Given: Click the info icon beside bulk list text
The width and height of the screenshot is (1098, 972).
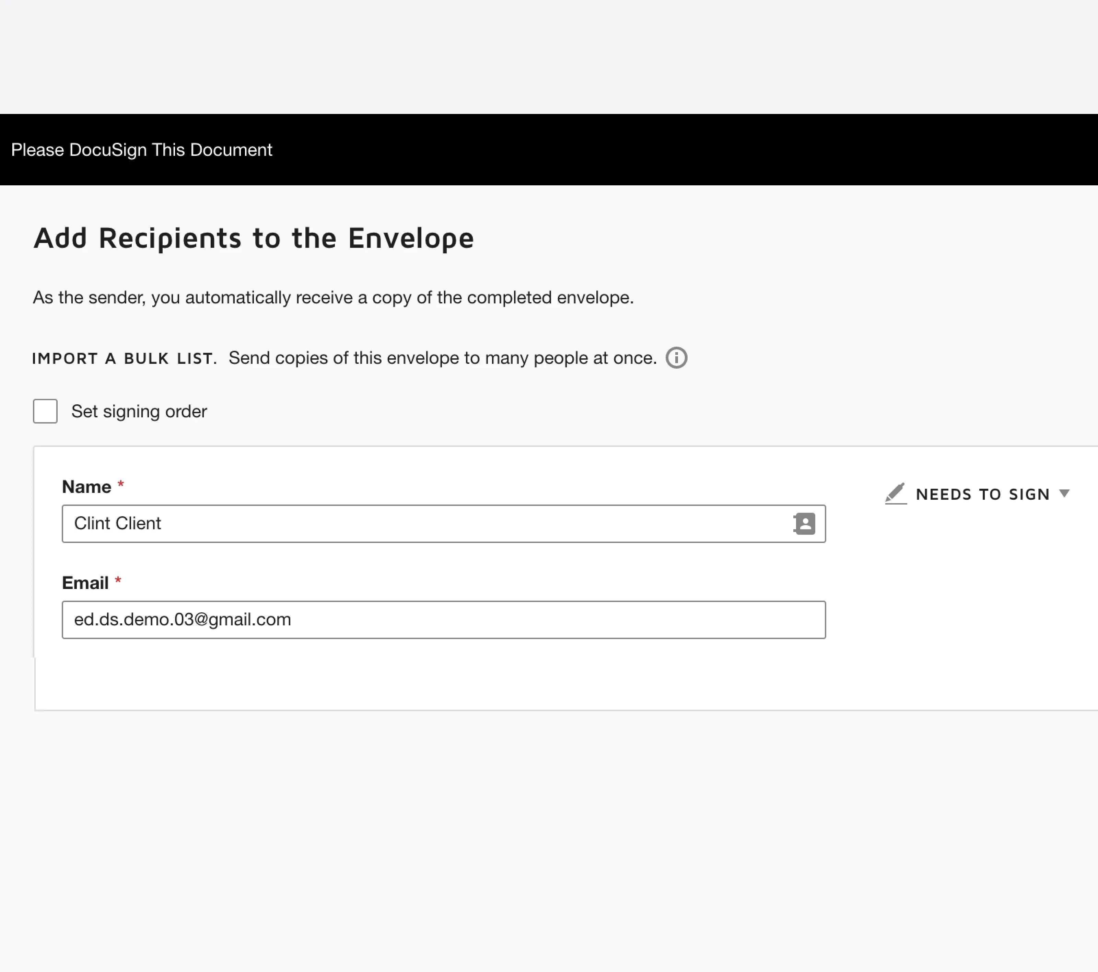Looking at the screenshot, I should coord(676,358).
